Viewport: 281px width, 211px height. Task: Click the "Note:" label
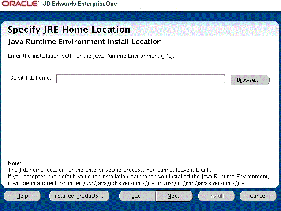15,163
